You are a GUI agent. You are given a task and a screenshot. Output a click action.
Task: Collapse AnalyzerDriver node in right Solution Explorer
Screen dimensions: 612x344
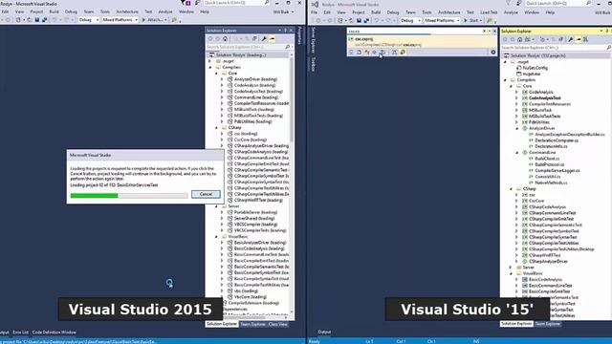pos(517,128)
